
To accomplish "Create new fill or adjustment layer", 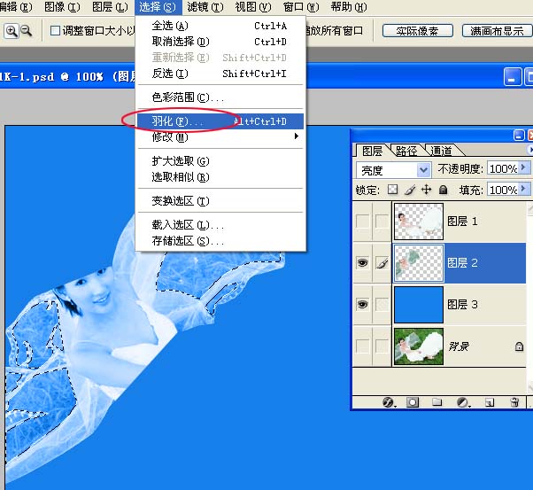I will 463,402.
